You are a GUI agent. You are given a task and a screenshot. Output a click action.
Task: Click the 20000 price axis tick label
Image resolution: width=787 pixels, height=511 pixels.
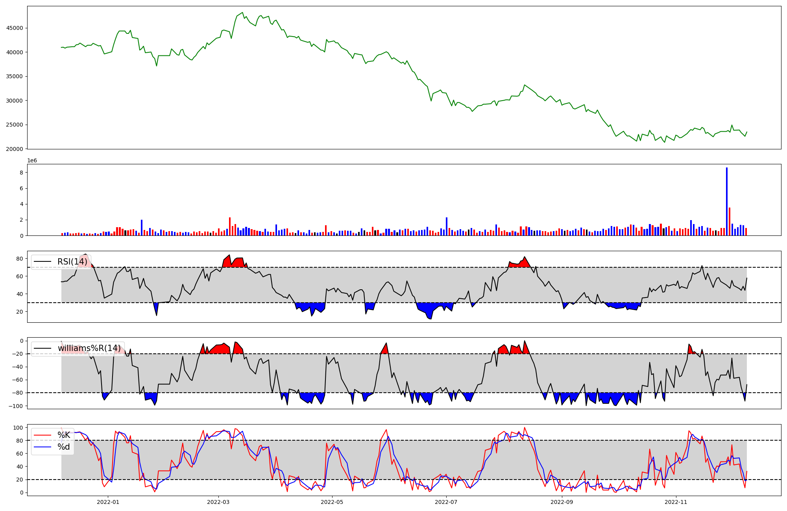[15, 149]
